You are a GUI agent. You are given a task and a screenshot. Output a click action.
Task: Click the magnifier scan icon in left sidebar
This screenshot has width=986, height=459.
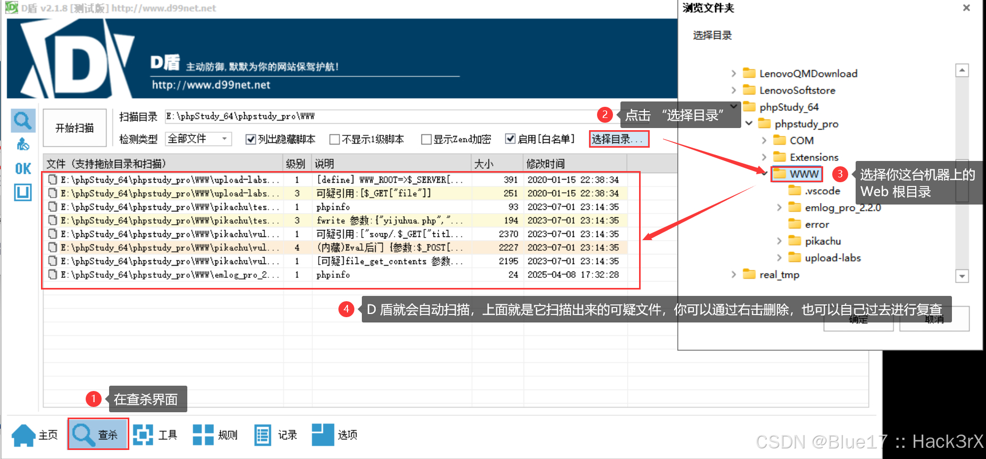pos(23,121)
